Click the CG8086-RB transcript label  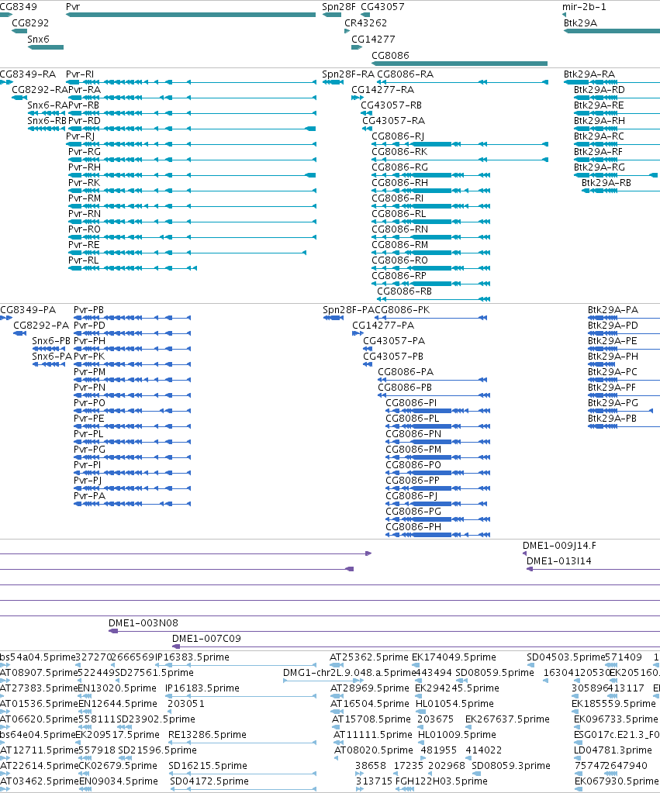(404, 291)
